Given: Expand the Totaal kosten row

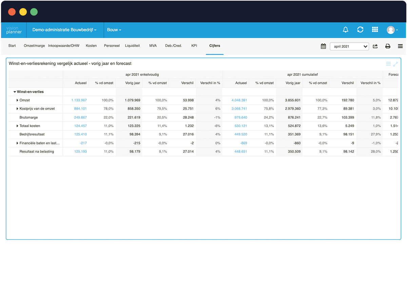Looking at the screenshot, I should pyautogui.click(x=18, y=126).
